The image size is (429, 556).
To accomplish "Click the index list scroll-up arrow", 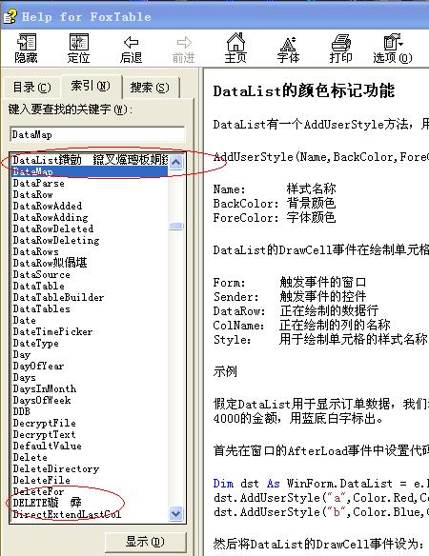I will pyautogui.click(x=176, y=163).
